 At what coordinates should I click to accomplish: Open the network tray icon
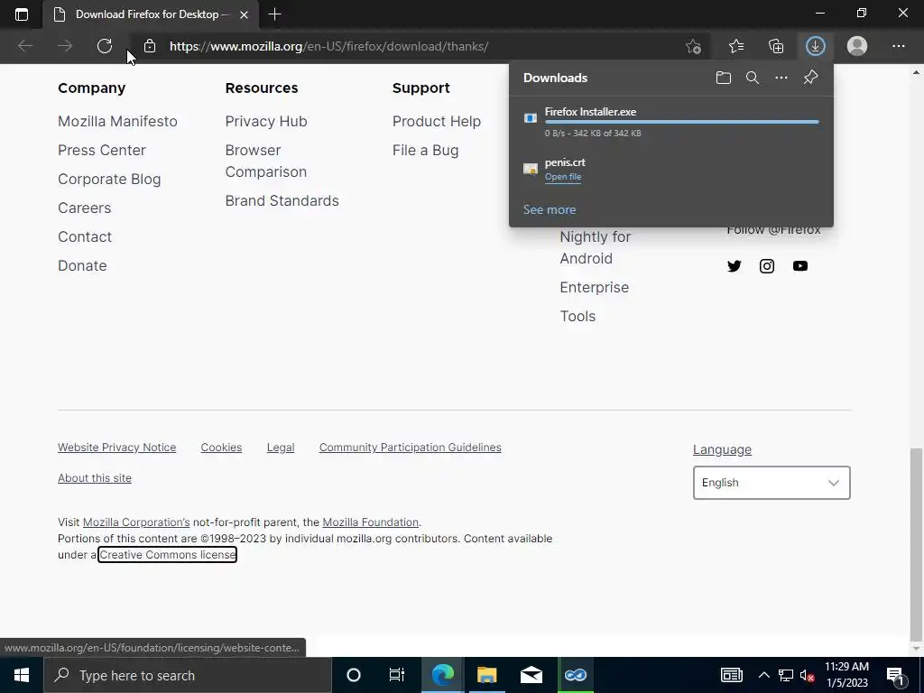(x=786, y=675)
